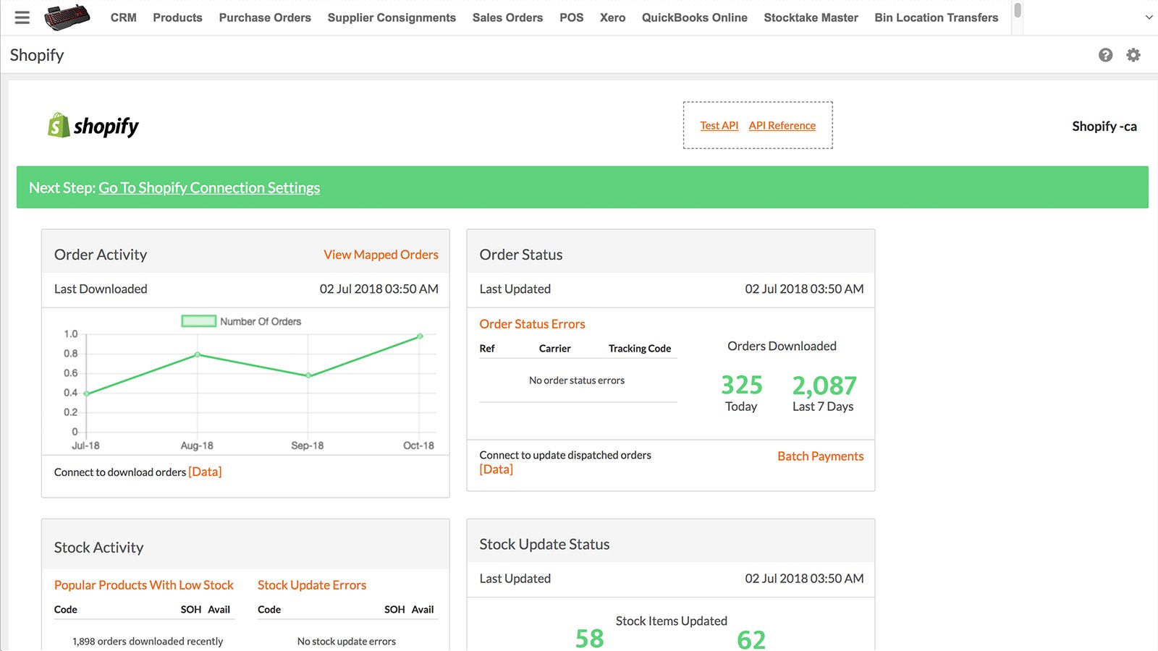
Task: Open the help question mark icon
Action: 1105,55
